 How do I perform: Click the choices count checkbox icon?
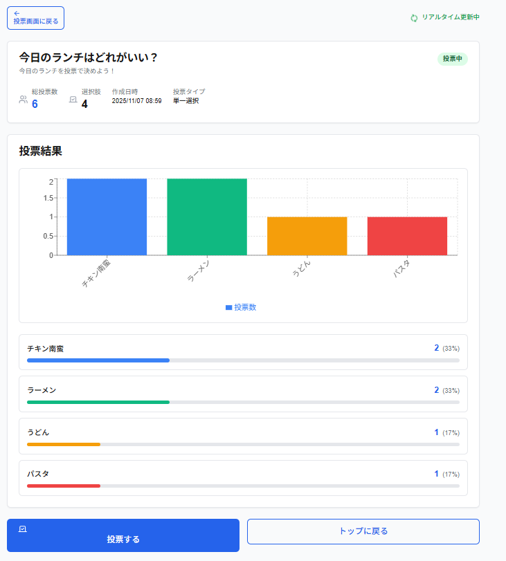click(x=73, y=100)
